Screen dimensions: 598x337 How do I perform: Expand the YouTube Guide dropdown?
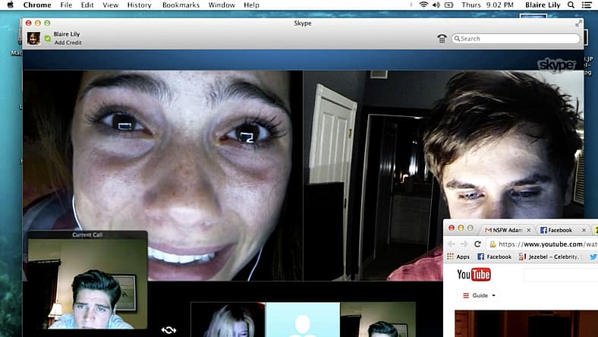coord(479,295)
